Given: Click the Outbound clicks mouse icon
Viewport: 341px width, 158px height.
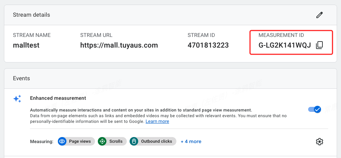Looking at the screenshot, I should (134, 141).
